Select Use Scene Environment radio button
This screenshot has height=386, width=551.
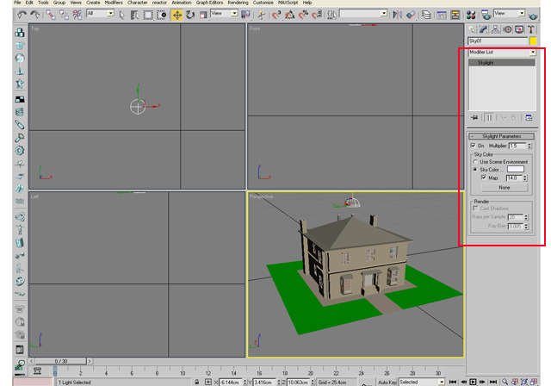[x=476, y=162]
